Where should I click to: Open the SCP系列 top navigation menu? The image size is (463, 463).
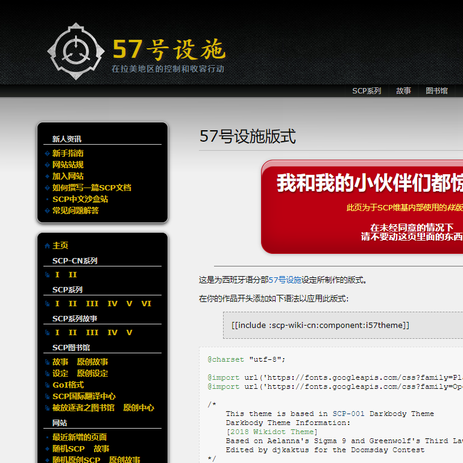[x=367, y=91]
